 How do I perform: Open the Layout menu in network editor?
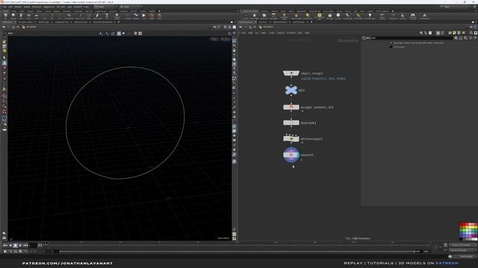281,33
